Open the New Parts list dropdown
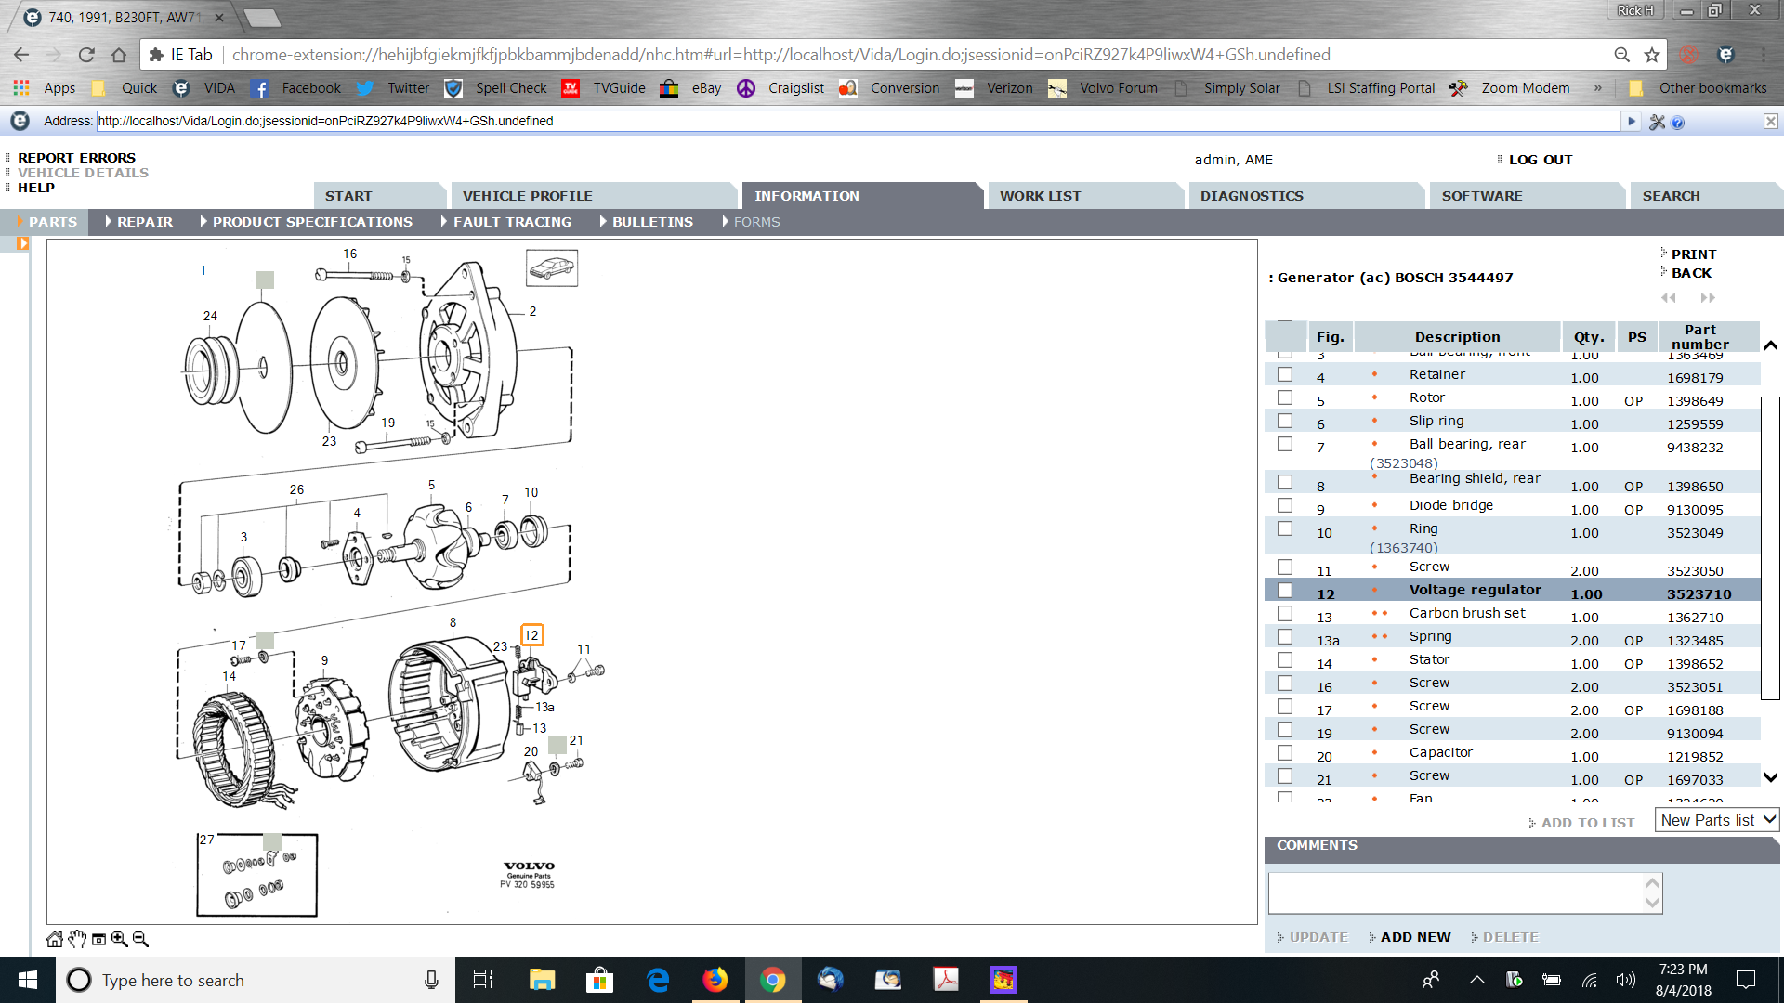The image size is (1784, 1003). (x=1718, y=820)
